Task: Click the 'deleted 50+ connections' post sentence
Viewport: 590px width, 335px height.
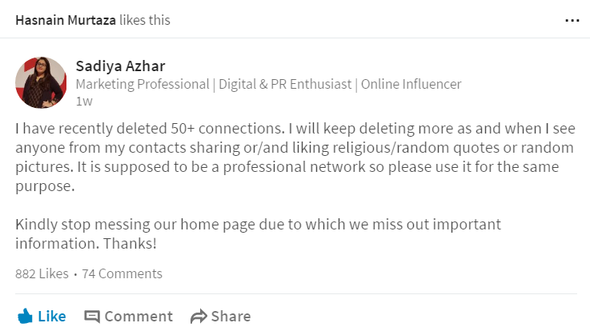Action: pos(192,130)
